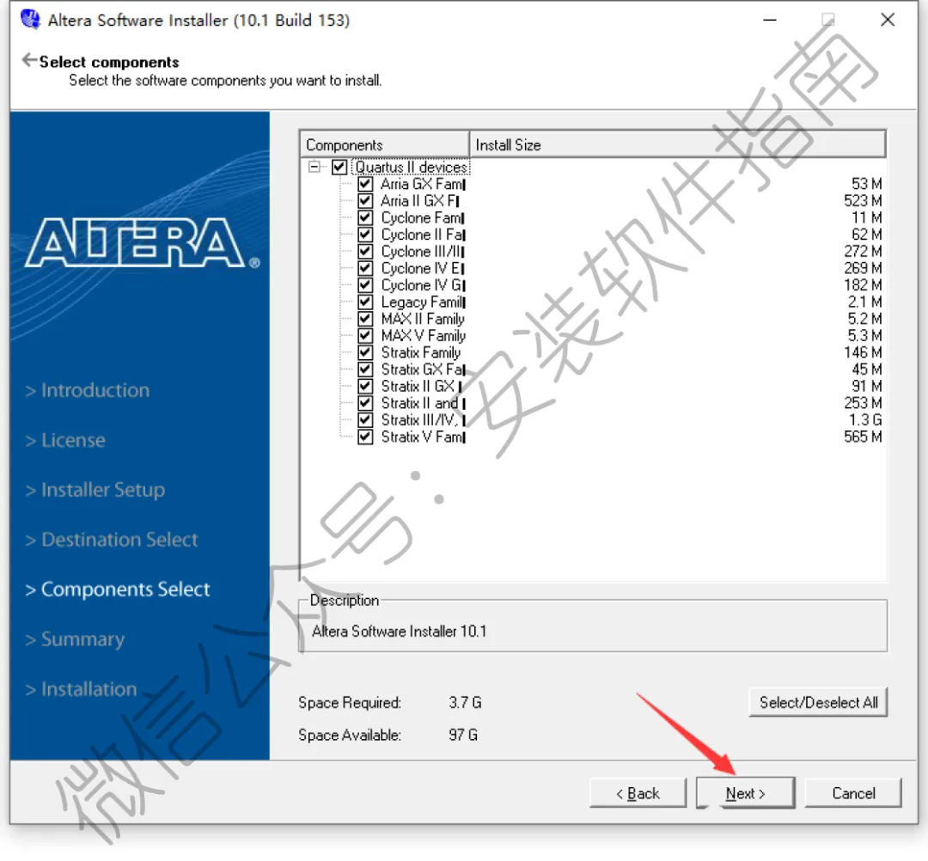This screenshot has height=861, width=928.
Task: Click the back arrow beside Select components
Action: pos(29,60)
